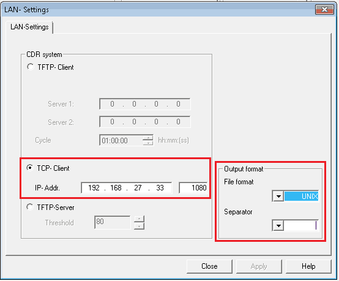
Task: Click the UNIX file format field
Action: pyautogui.click(x=301, y=197)
